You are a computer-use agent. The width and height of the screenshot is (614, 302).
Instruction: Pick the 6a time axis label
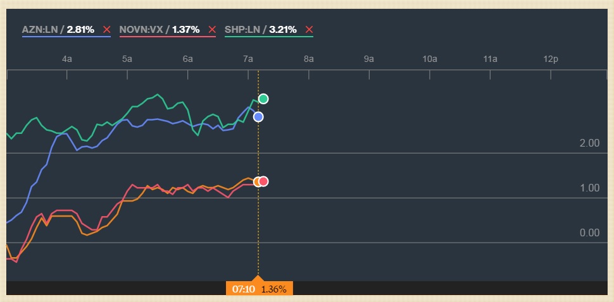pyautogui.click(x=187, y=59)
